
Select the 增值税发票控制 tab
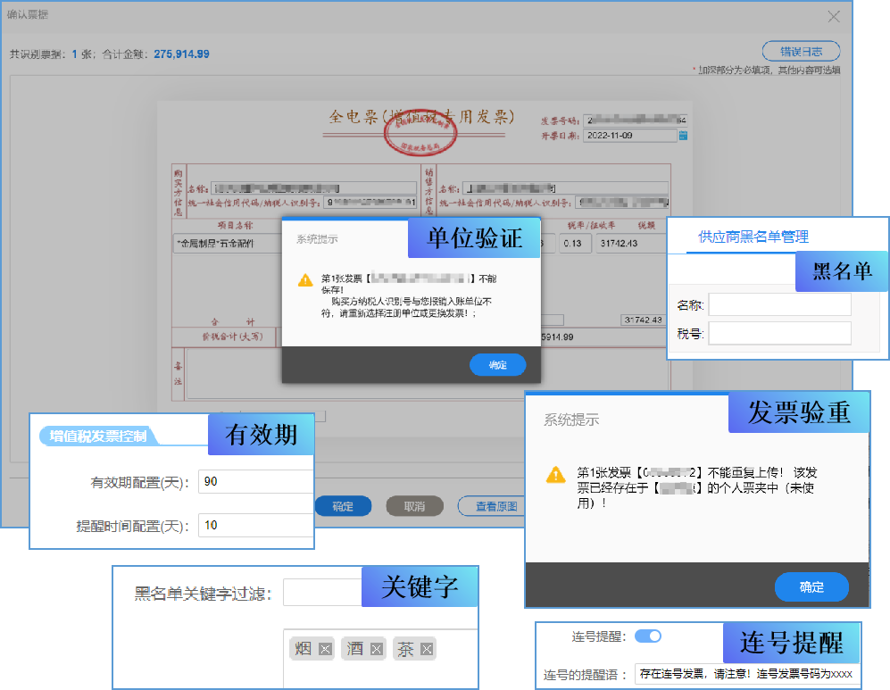(x=98, y=436)
